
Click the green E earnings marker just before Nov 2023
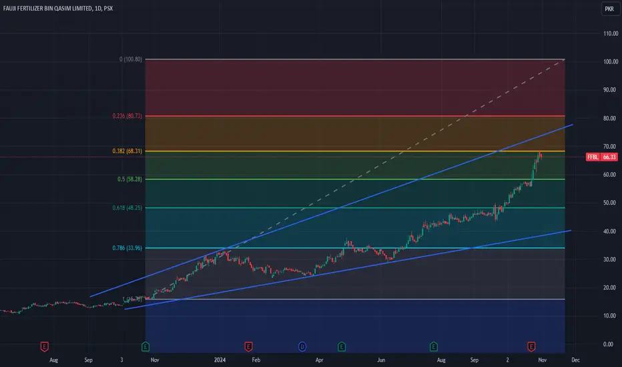point(145,347)
